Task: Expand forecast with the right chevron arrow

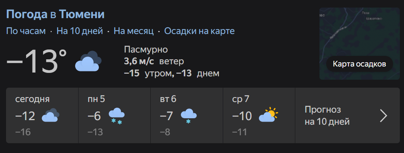Action: click(383, 116)
